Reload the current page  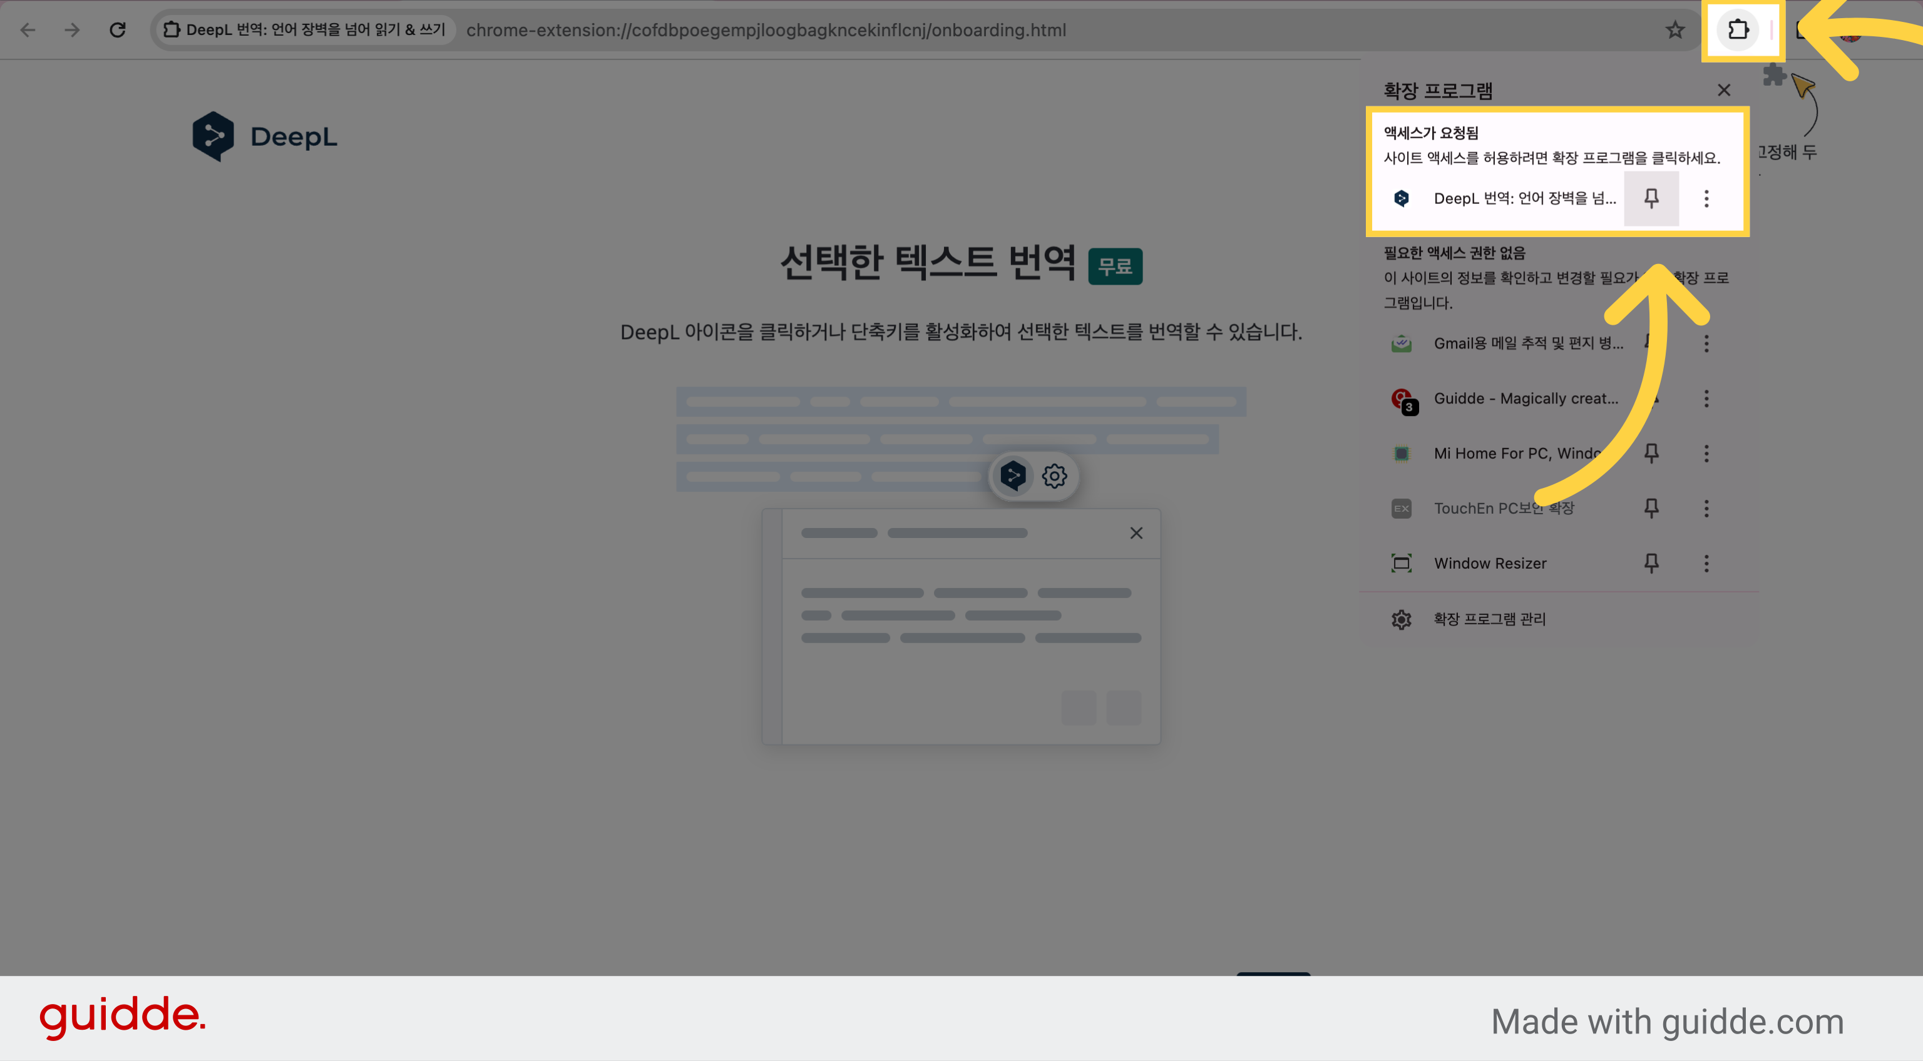[x=117, y=30]
